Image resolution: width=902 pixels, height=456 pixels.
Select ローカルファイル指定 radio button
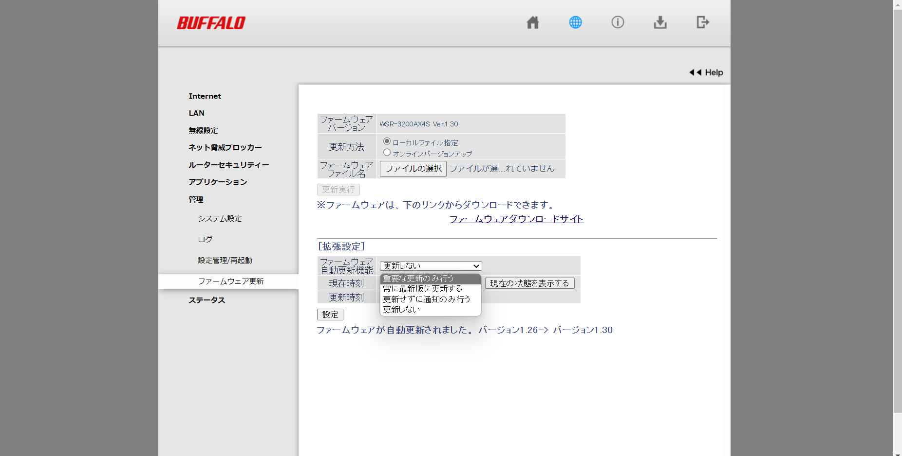pyautogui.click(x=387, y=141)
